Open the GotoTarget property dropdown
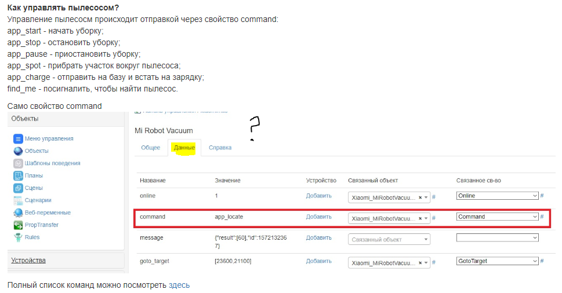 tap(497, 261)
